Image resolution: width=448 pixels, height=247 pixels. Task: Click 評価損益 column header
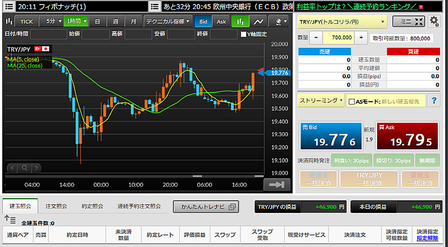(x=195, y=235)
